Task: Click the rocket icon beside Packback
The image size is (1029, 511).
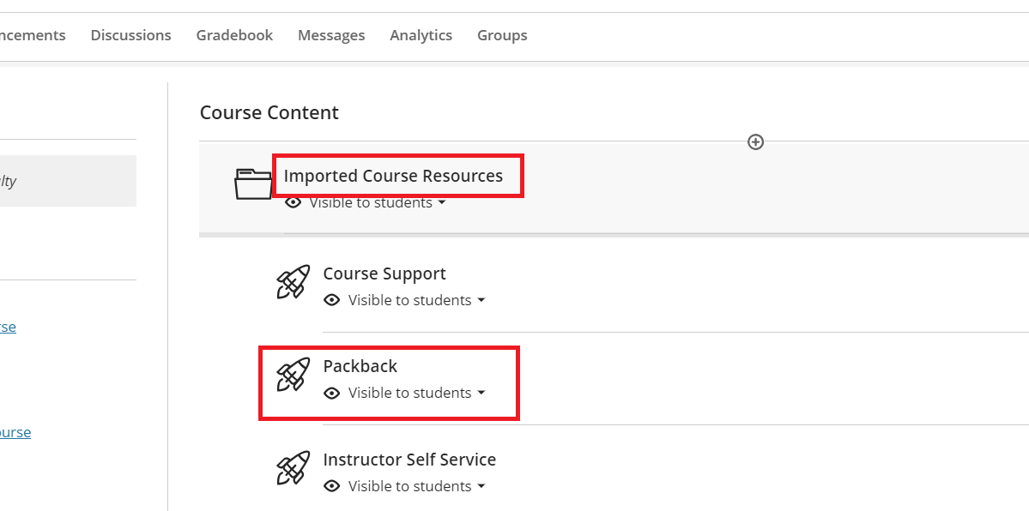Action: coord(293,375)
